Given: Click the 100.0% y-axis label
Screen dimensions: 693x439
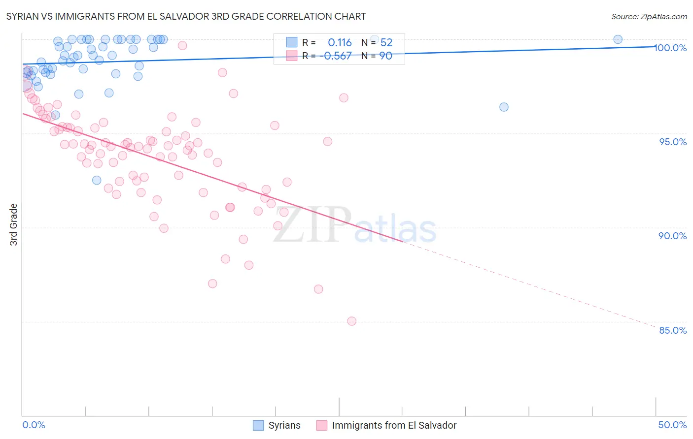Looking at the screenshot, I should pyautogui.click(x=670, y=48).
